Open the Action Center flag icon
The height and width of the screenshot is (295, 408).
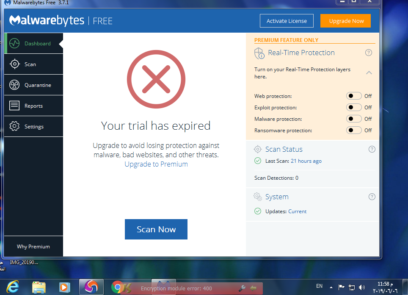pyautogui.click(x=341, y=287)
